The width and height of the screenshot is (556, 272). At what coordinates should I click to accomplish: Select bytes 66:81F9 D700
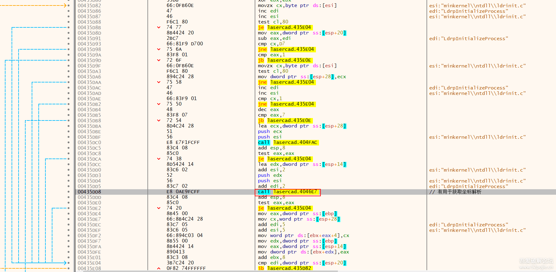click(185, 44)
